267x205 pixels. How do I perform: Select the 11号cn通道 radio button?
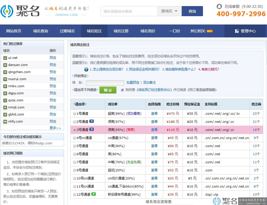75,187
